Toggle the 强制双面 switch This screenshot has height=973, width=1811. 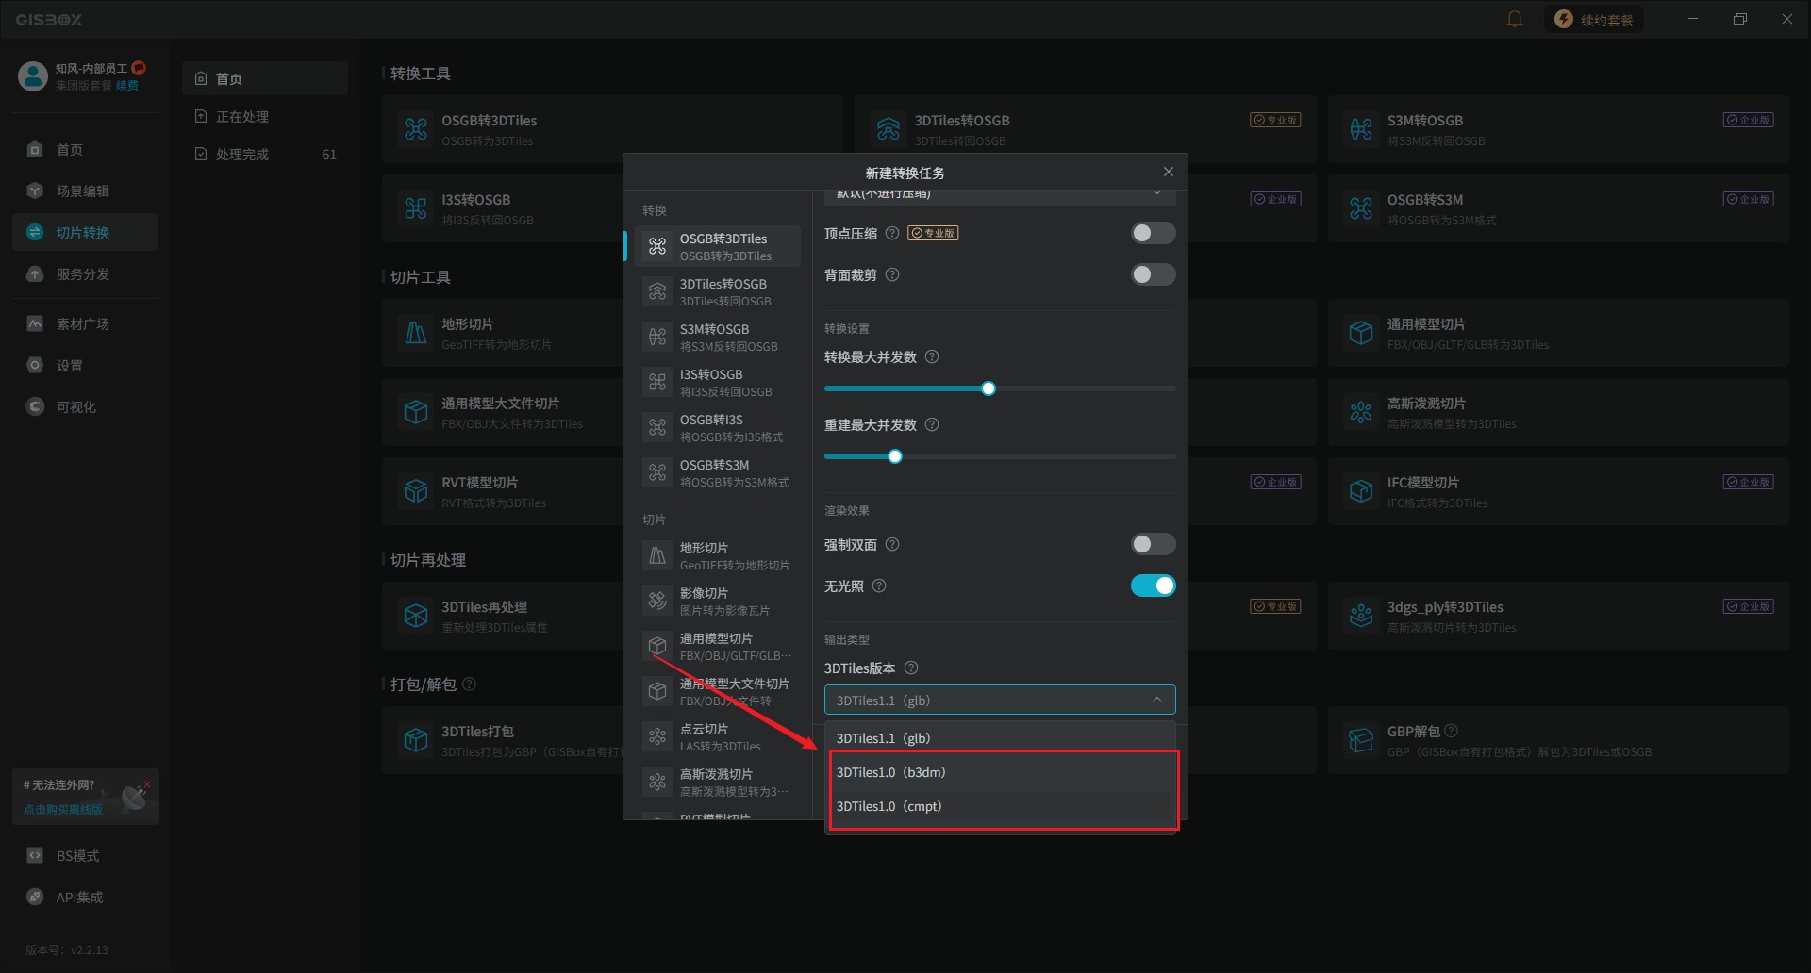(1153, 544)
